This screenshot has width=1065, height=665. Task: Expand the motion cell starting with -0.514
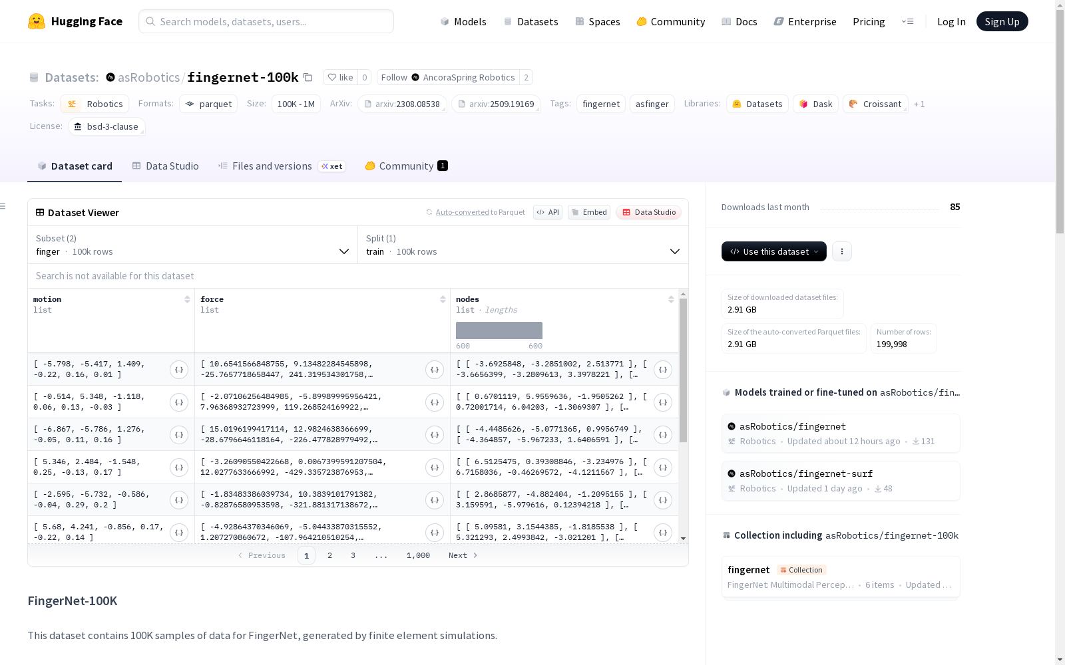click(x=179, y=402)
